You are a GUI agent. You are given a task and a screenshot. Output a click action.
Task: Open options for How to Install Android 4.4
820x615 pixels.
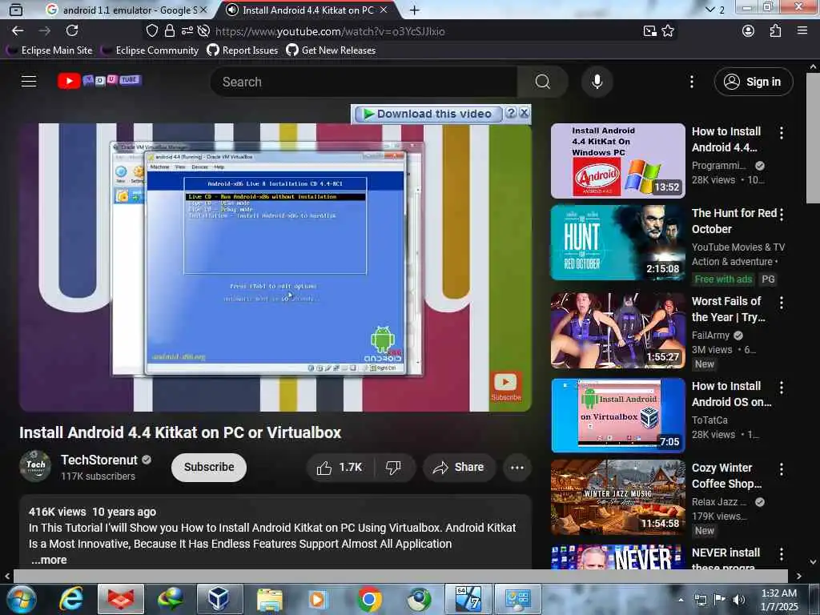click(x=782, y=133)
